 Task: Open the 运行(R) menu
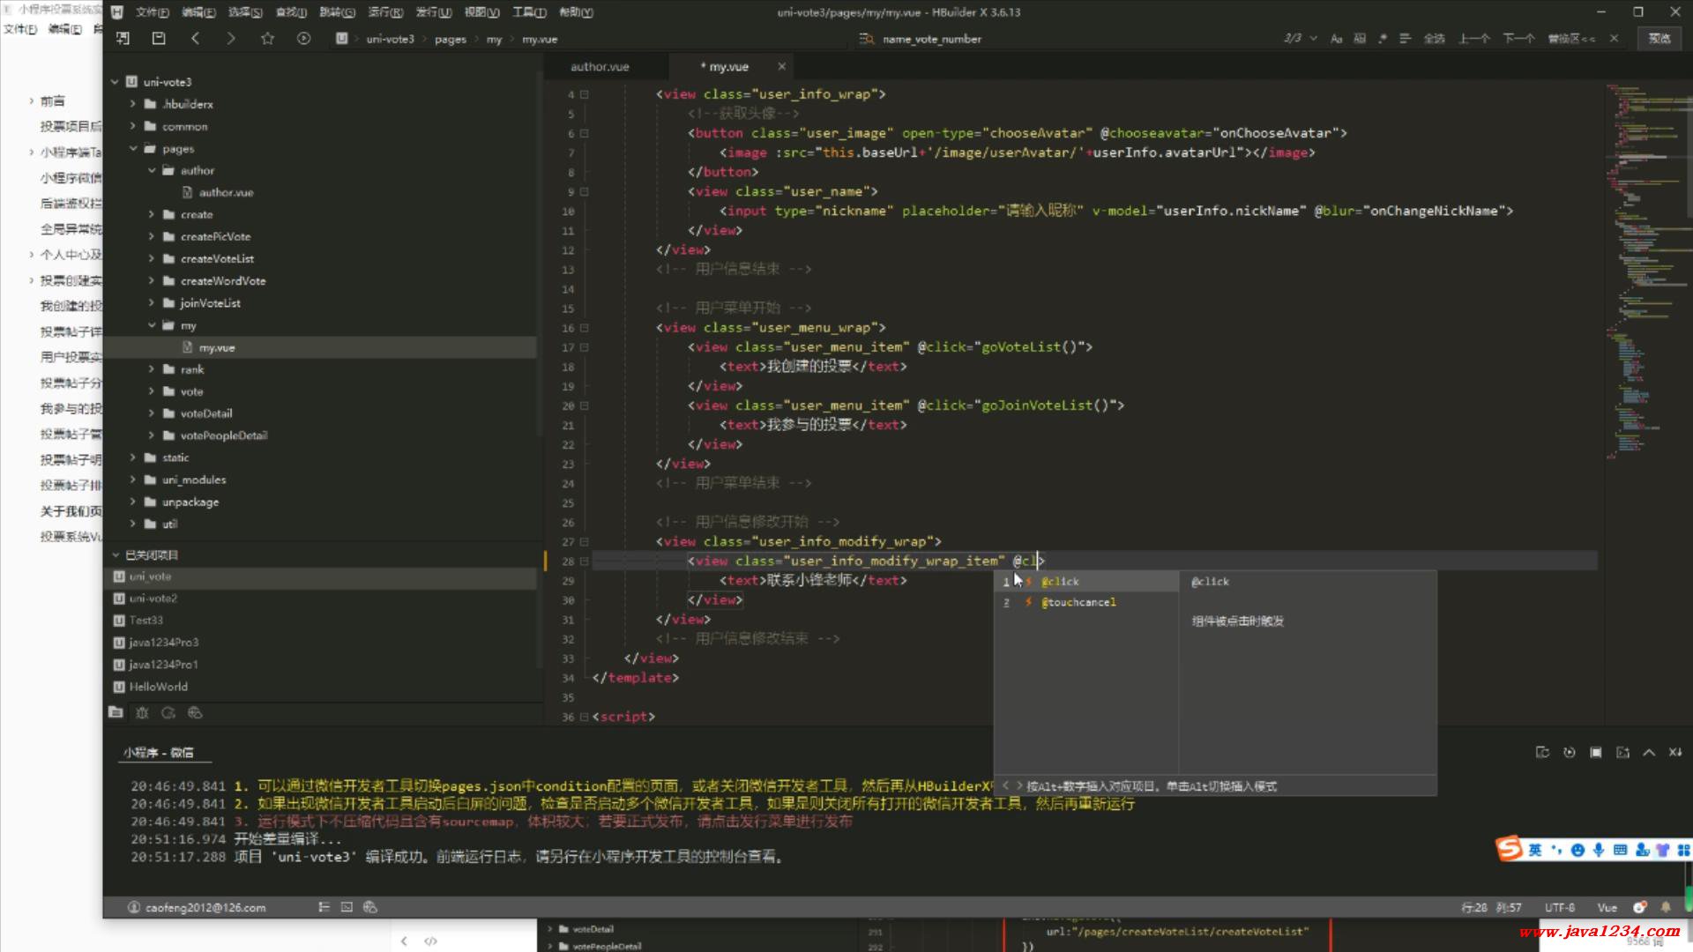click(385, 12)
